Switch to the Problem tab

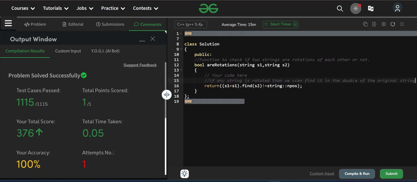[x=35, y=24]
